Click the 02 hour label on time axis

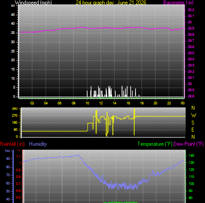[x=32, y=103]
